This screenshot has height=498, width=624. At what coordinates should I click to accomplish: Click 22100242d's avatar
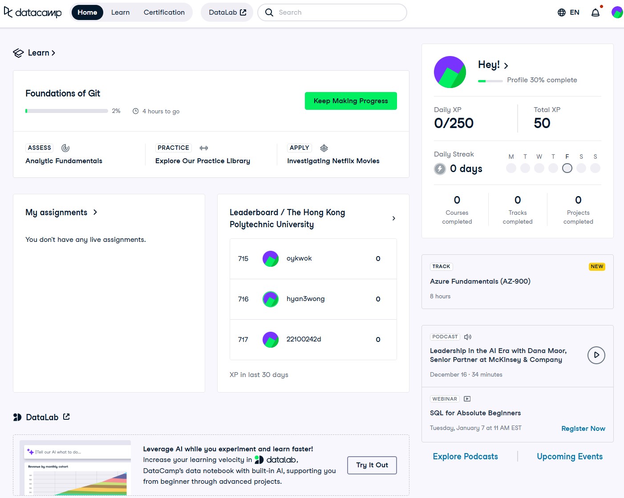click(x=271, y=340)
